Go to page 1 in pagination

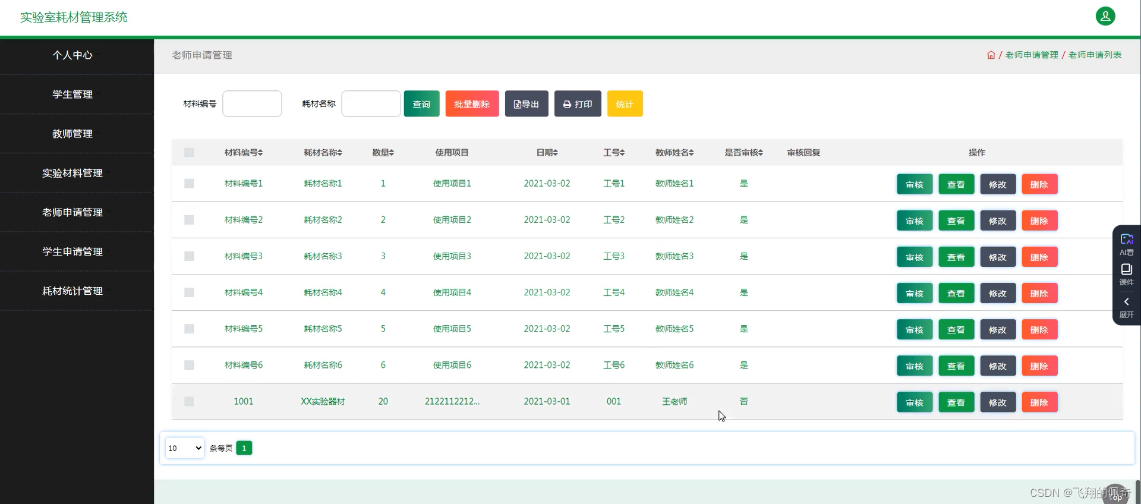click(244, 448)
